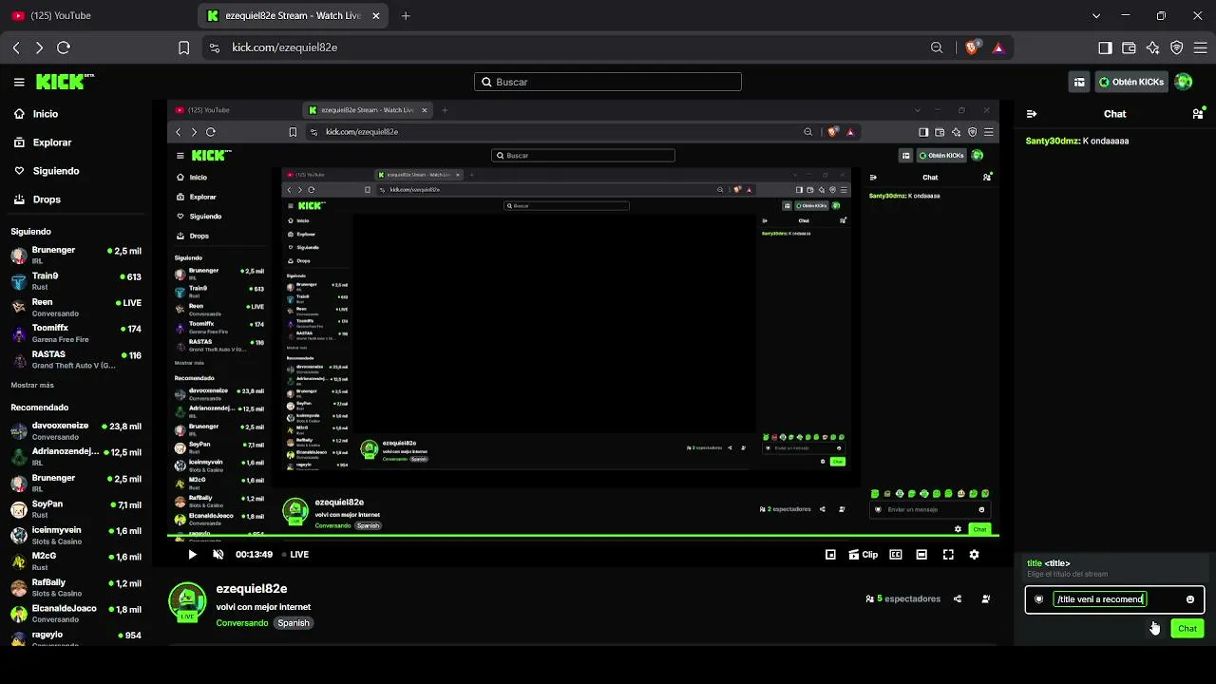Open Reen channel in sidebar
1216x684 pixels.
coord(76,307)
